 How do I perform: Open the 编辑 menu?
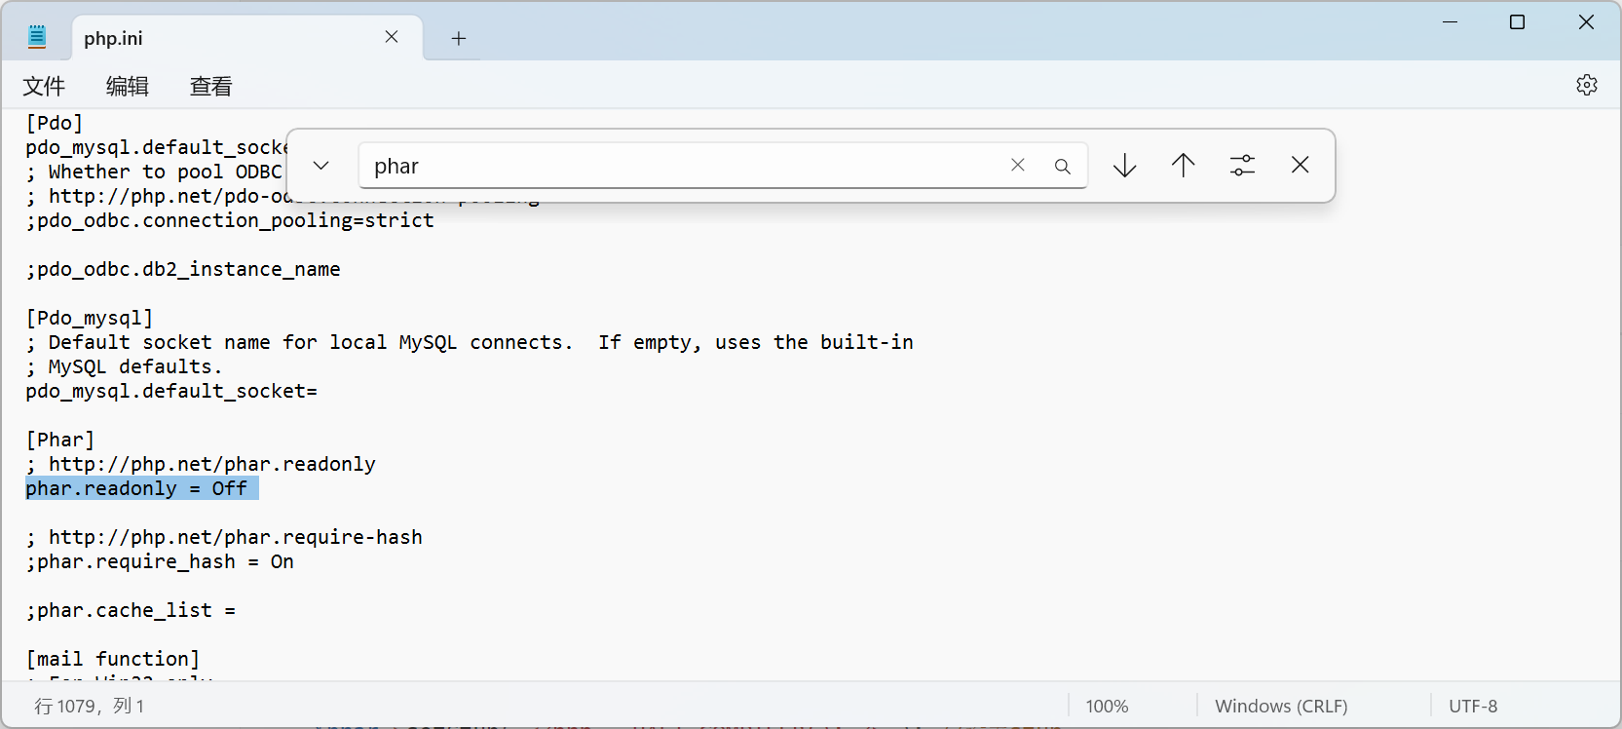coord(128,86)
